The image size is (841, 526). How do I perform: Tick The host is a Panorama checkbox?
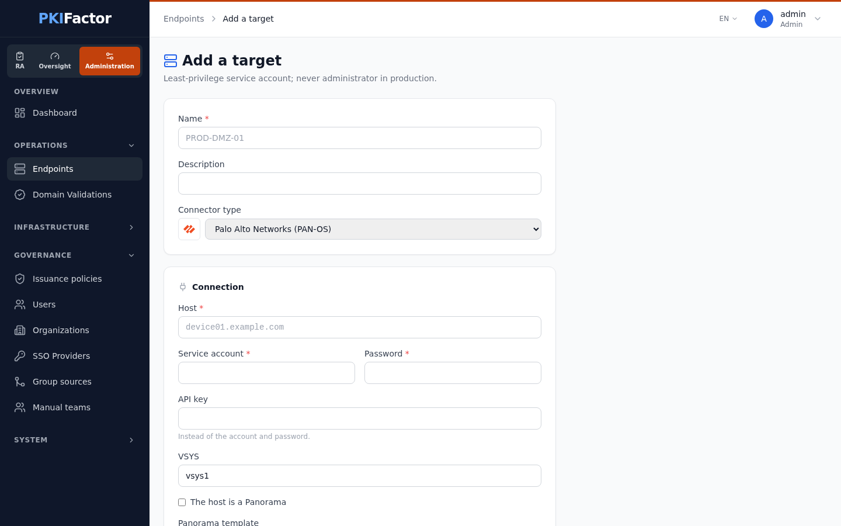(182, 502)
